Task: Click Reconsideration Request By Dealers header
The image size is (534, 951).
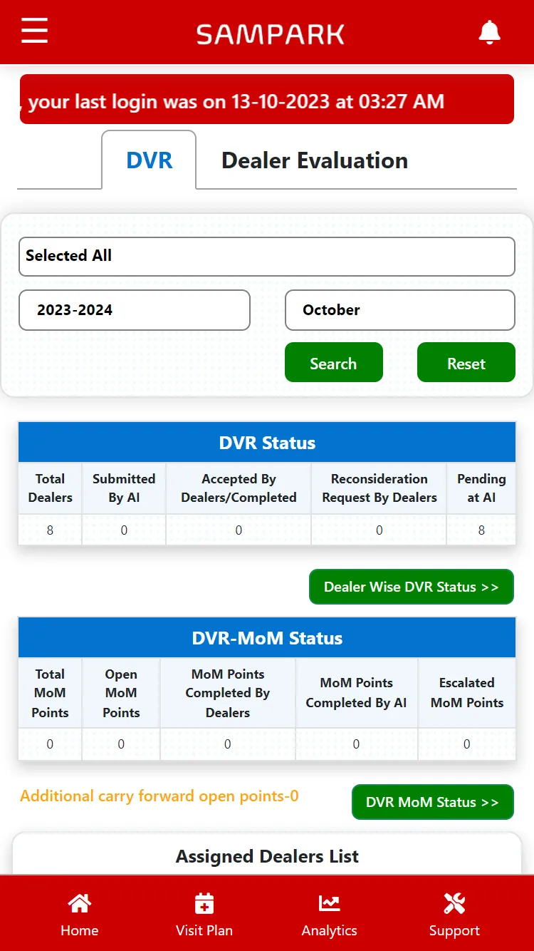Action: [379, 488]
